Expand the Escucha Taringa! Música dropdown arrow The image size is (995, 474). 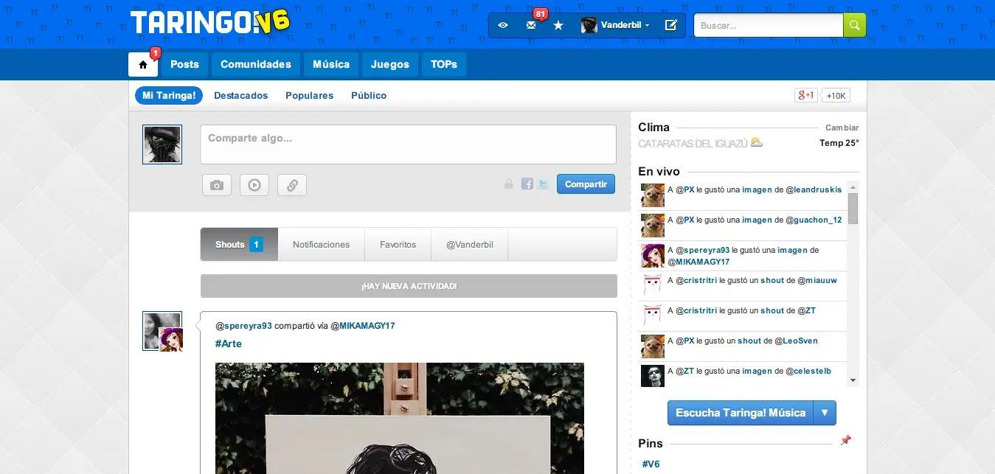pos(825,413)
